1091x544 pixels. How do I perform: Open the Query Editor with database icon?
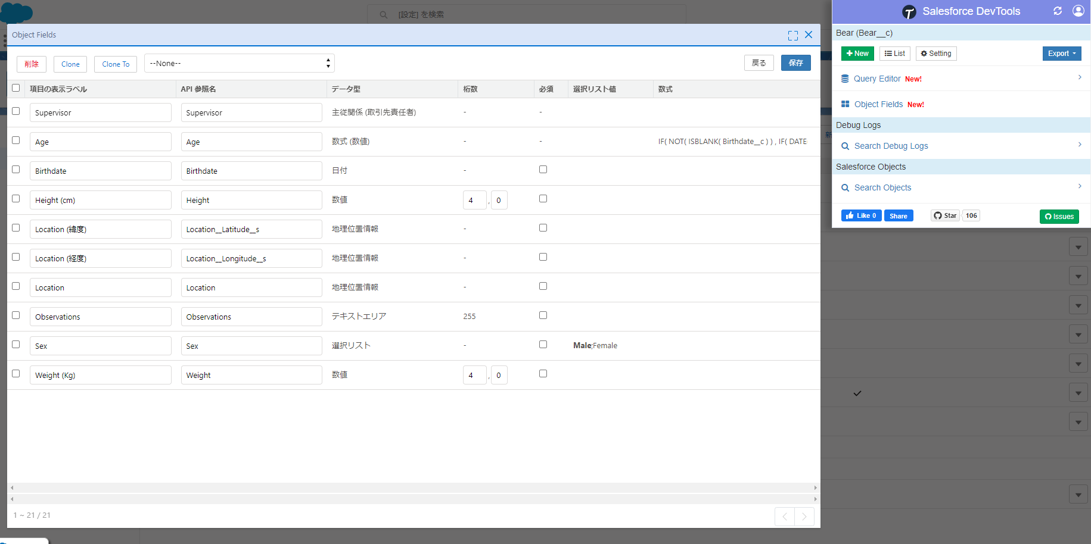[845, 78]
